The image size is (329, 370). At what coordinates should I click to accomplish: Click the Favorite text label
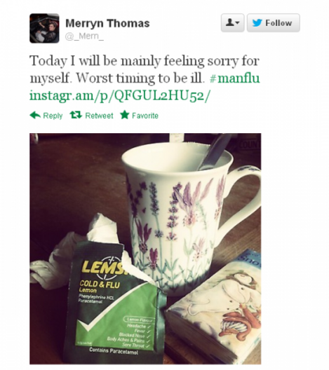pyautogui.click(x=145, y=116)
